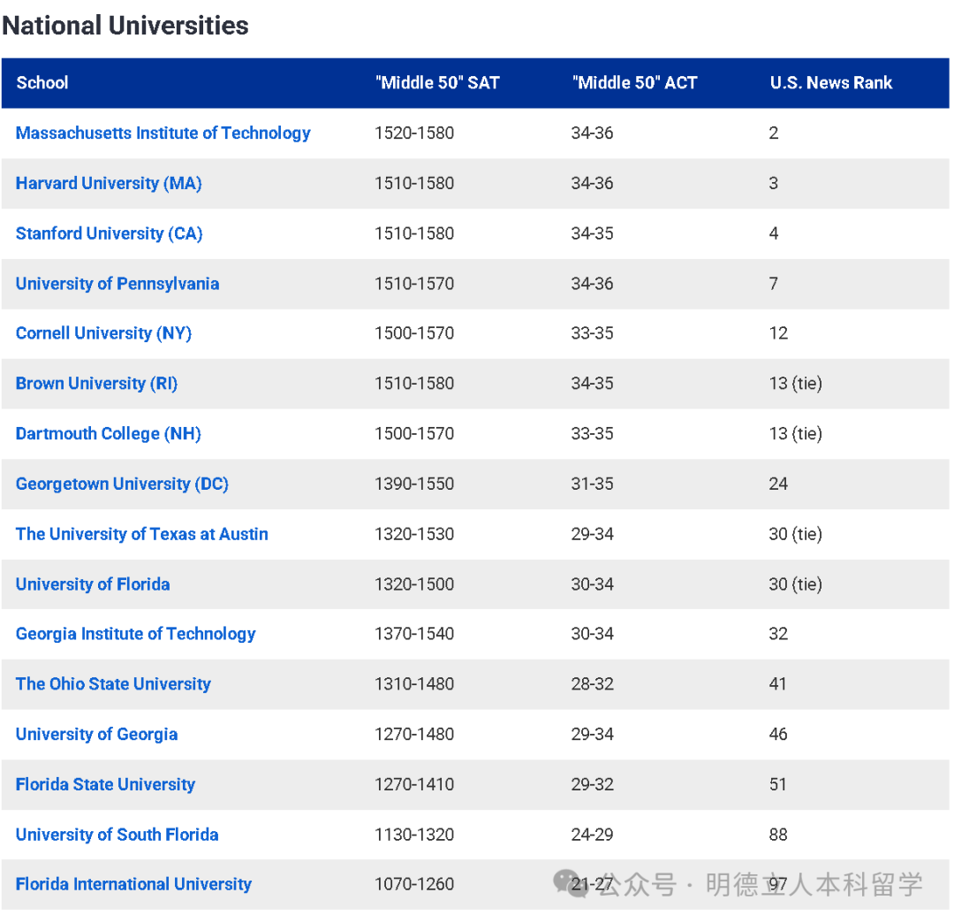Select Florida State SAT 1270-1410
Screen dimensions: 954x923
[x=414, y=784]
